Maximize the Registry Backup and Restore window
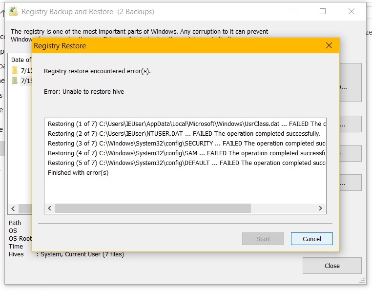The width and height of the screenshot is (372, 291). point(323,11)
